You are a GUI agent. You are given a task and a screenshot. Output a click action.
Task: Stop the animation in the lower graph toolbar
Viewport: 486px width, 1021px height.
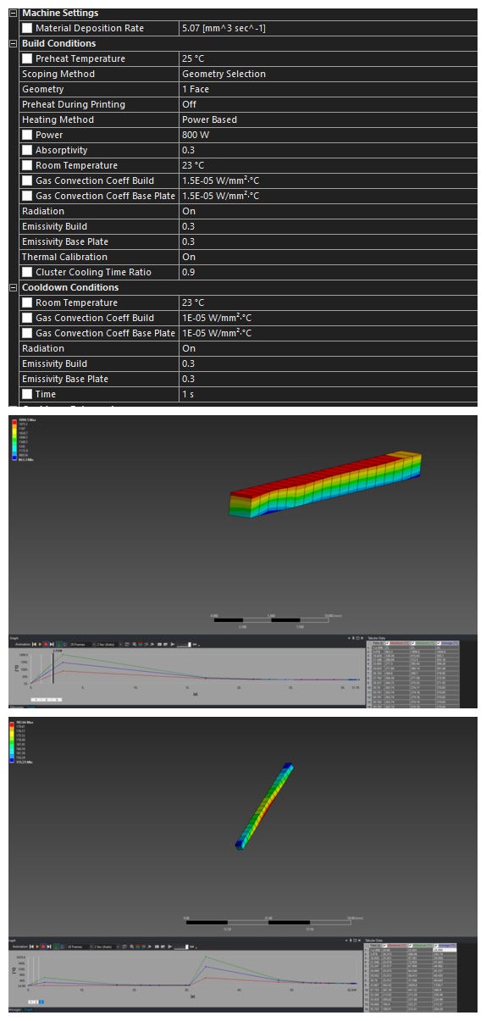(43, 945)
